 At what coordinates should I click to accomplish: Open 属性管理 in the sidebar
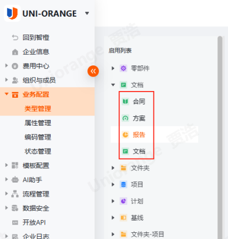pyautogui.click(x=38, y=123)
